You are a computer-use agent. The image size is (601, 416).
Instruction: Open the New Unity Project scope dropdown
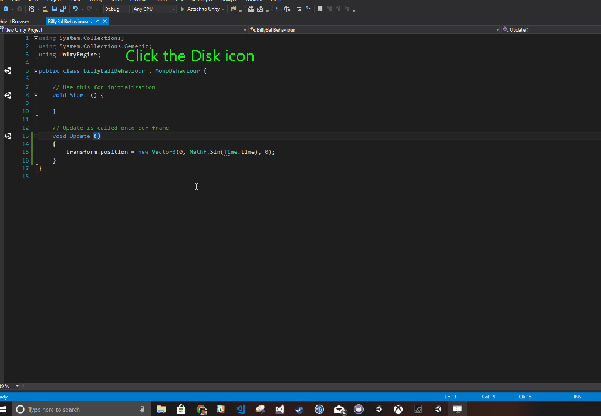click(123, 29)
